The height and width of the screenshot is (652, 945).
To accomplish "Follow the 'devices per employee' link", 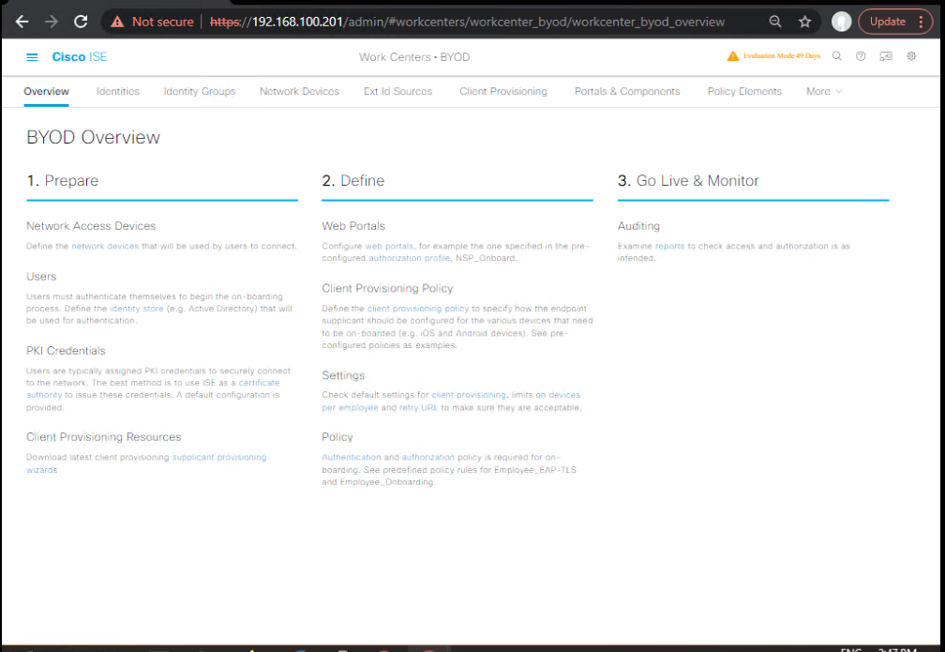I will coord(451,402).
